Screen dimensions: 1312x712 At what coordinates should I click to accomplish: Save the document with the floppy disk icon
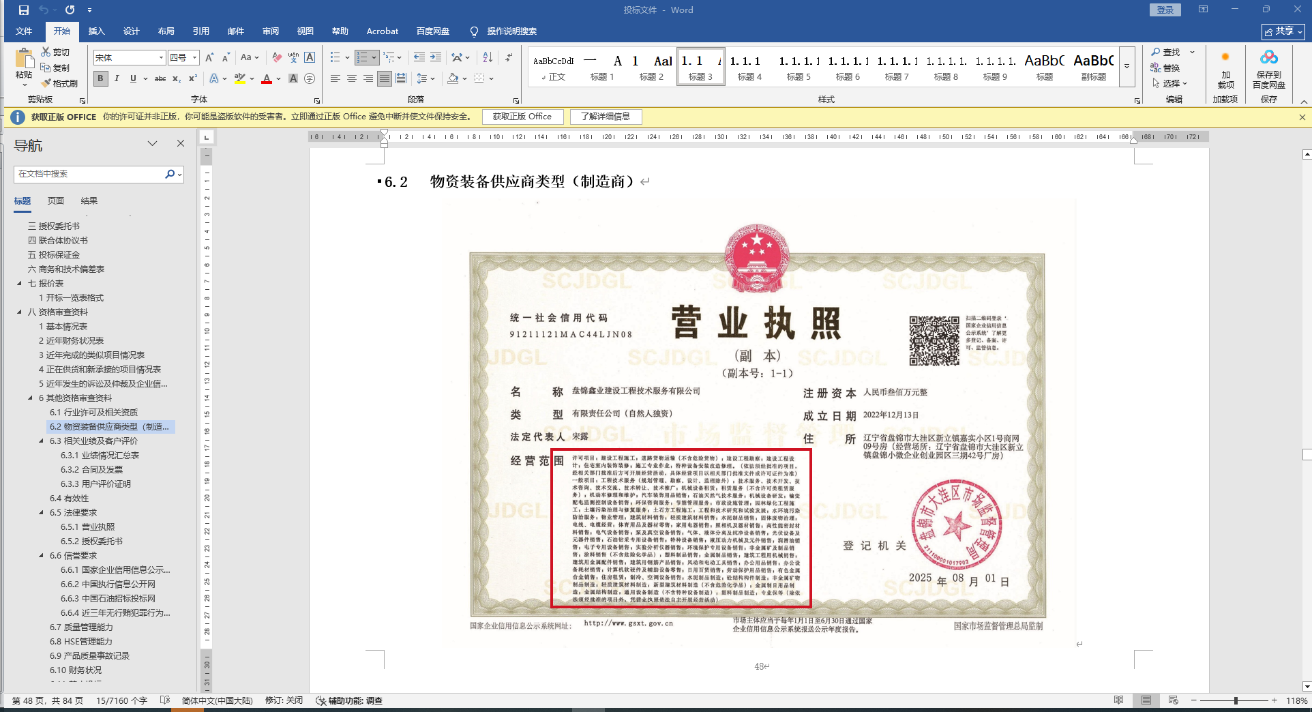tap(24, 10)
